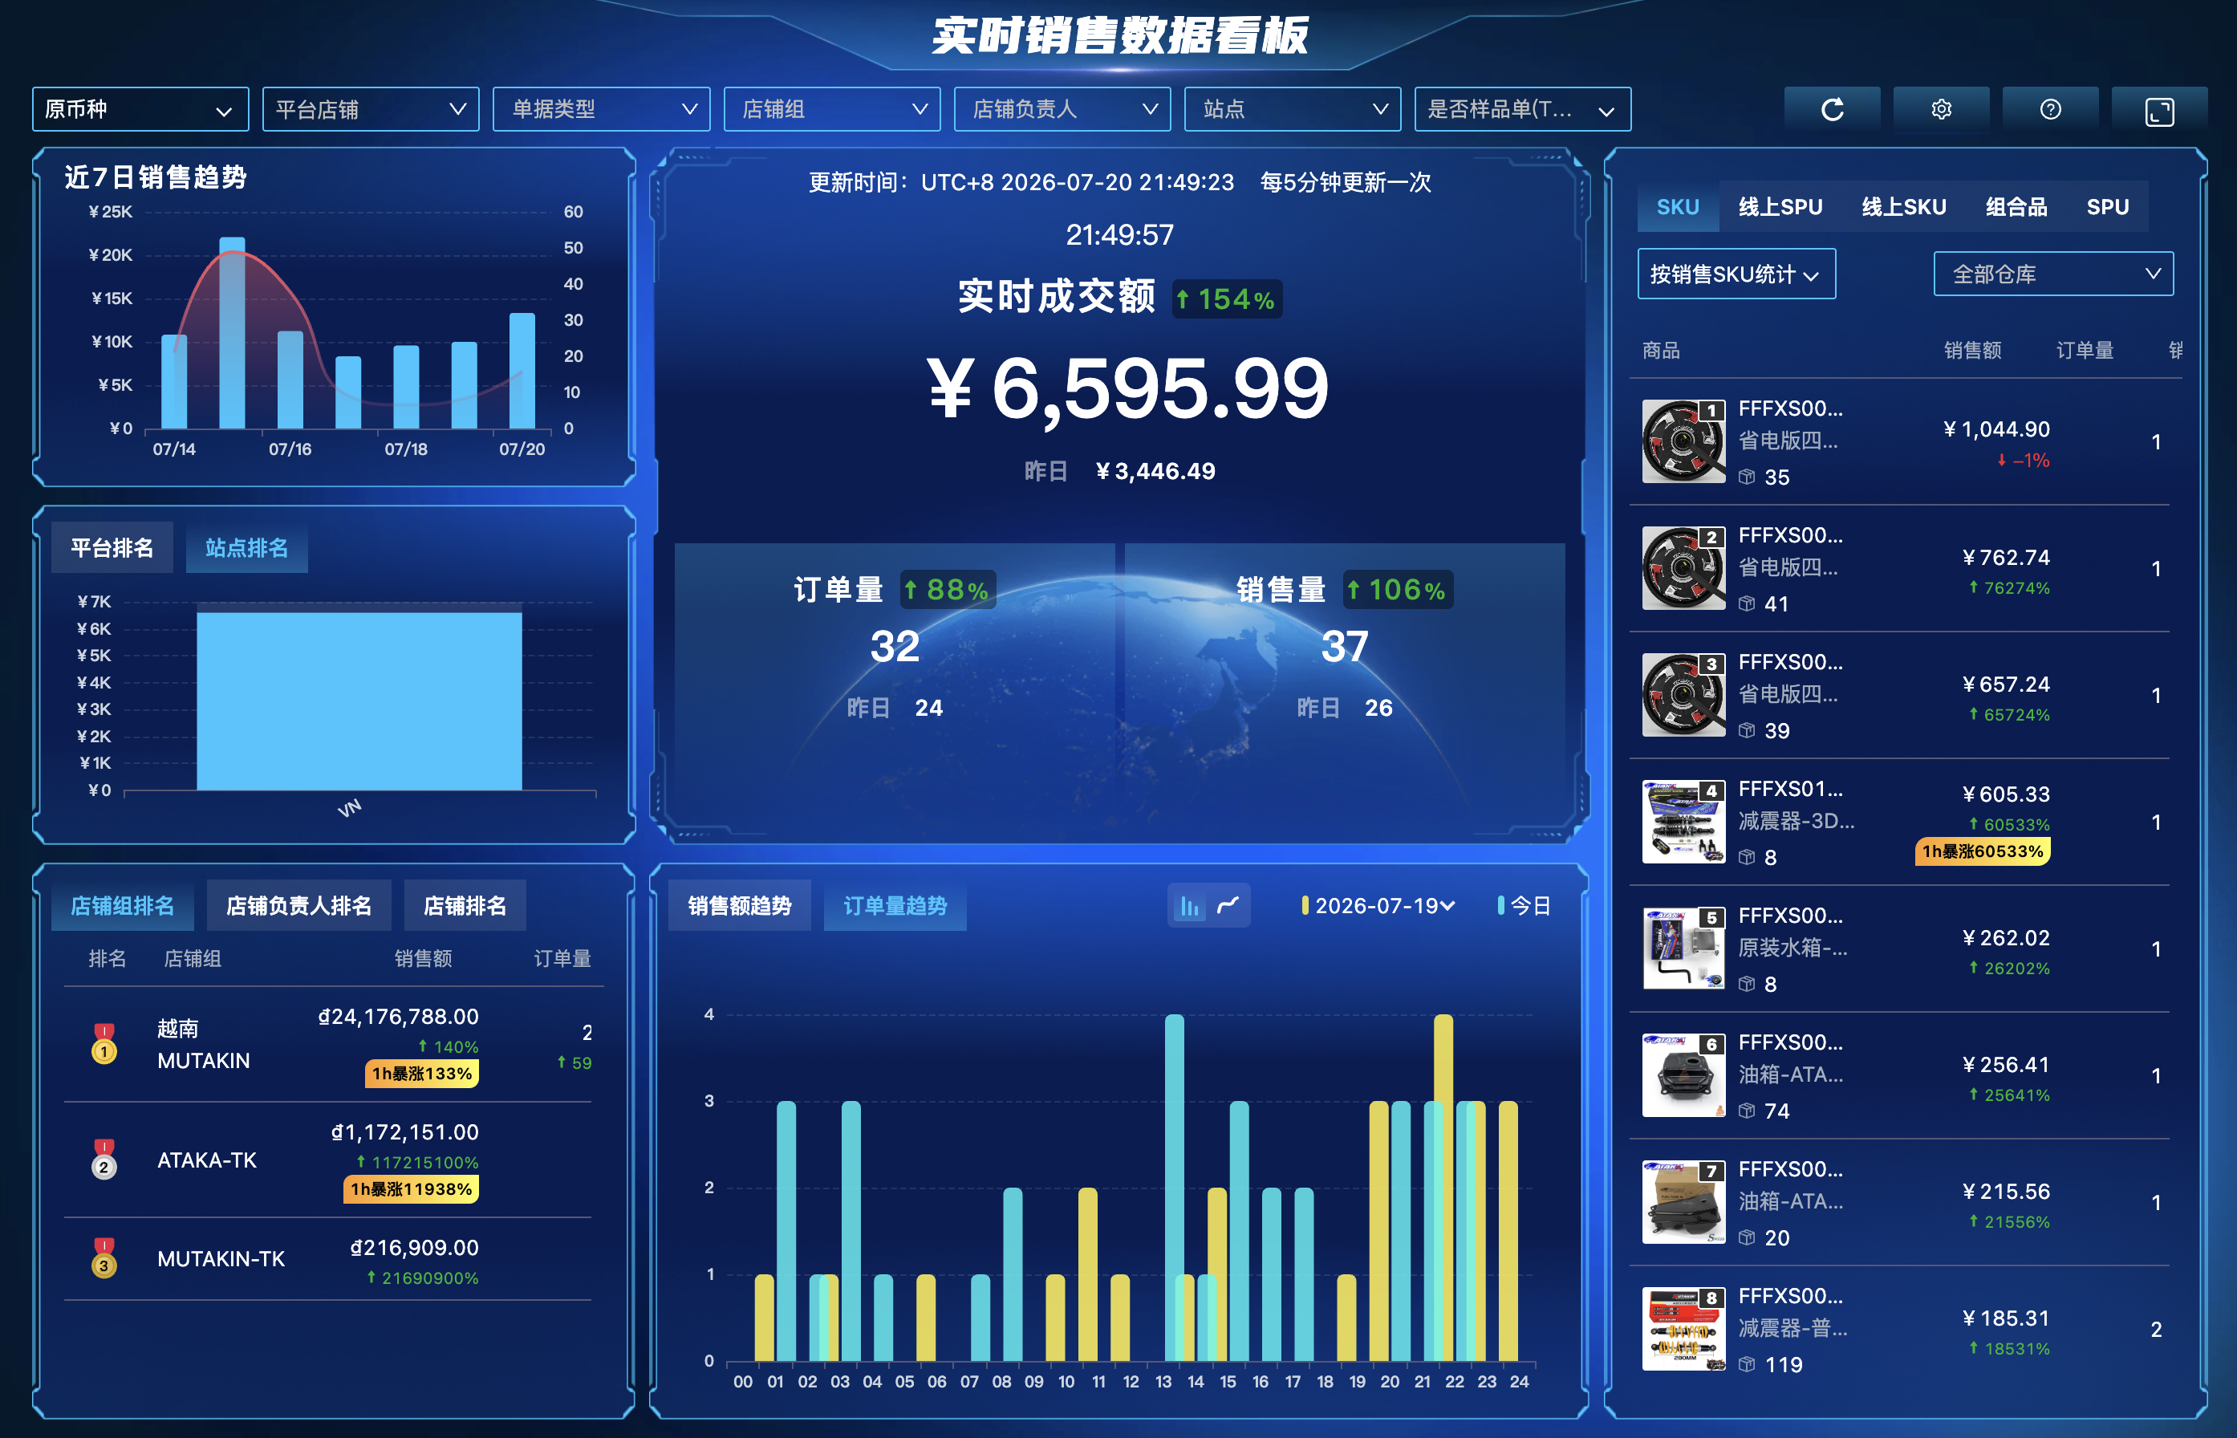Image resolution: width=2237 pixels, height=1438 pixels.
Task: Click stock box icon beside 39
Action: pyautogui.click(x=1747, y=731)
